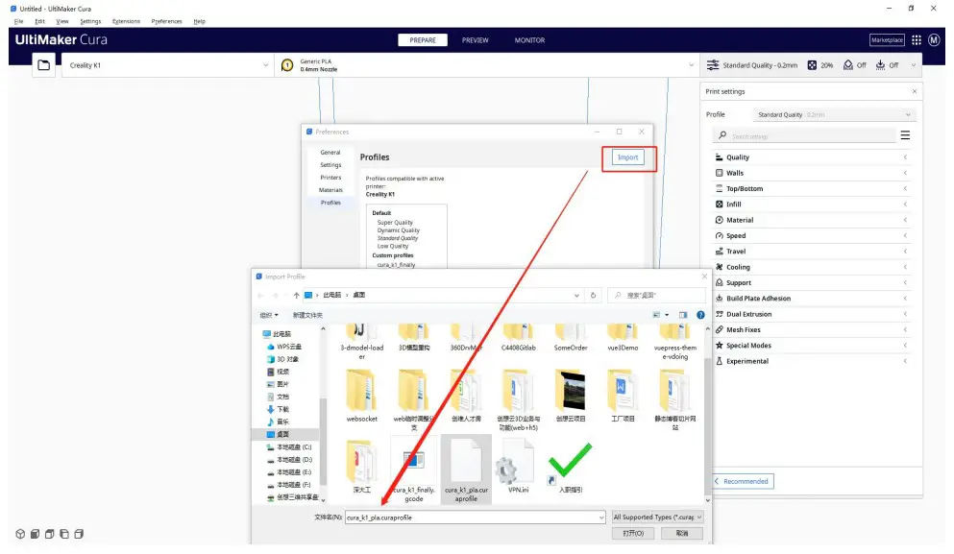Click the open file folder icon

[43, 65]
